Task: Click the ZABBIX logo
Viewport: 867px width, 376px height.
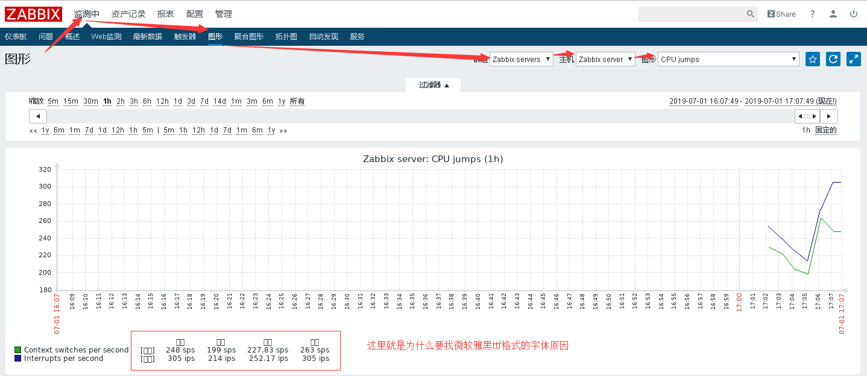Action: click(x=33, y=14)
